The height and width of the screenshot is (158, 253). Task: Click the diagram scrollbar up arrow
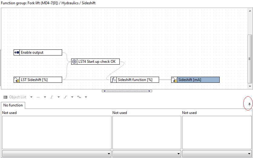coord(250,11)
